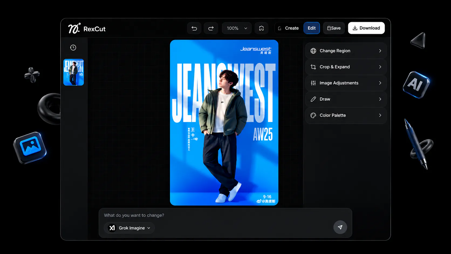Click the Download button
451x254 pixels.
click(366, 28)
